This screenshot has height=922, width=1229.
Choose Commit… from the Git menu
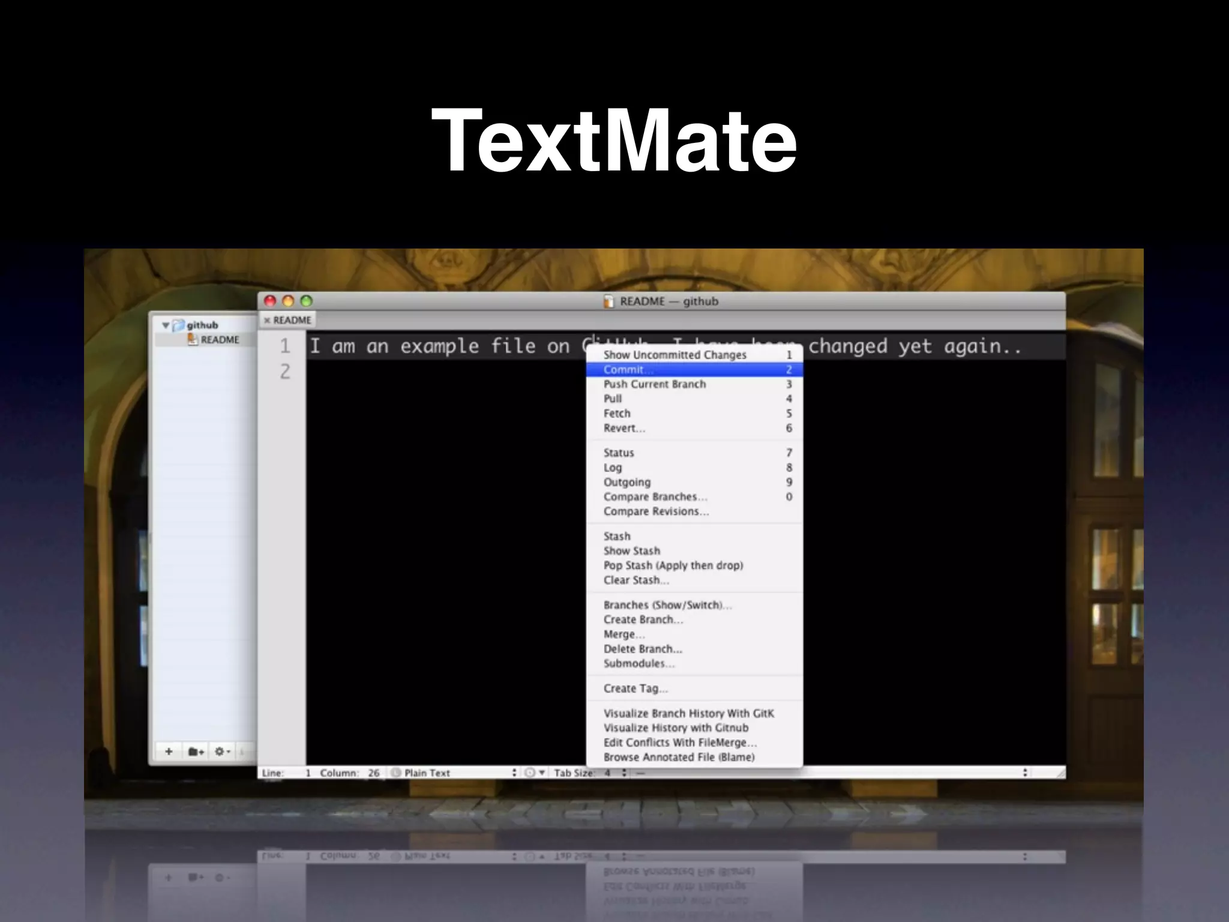click(694, 370)
